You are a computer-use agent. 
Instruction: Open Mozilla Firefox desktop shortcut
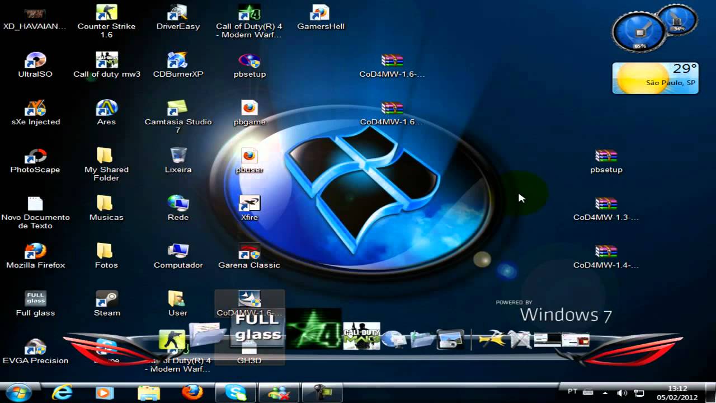point(35,257)
